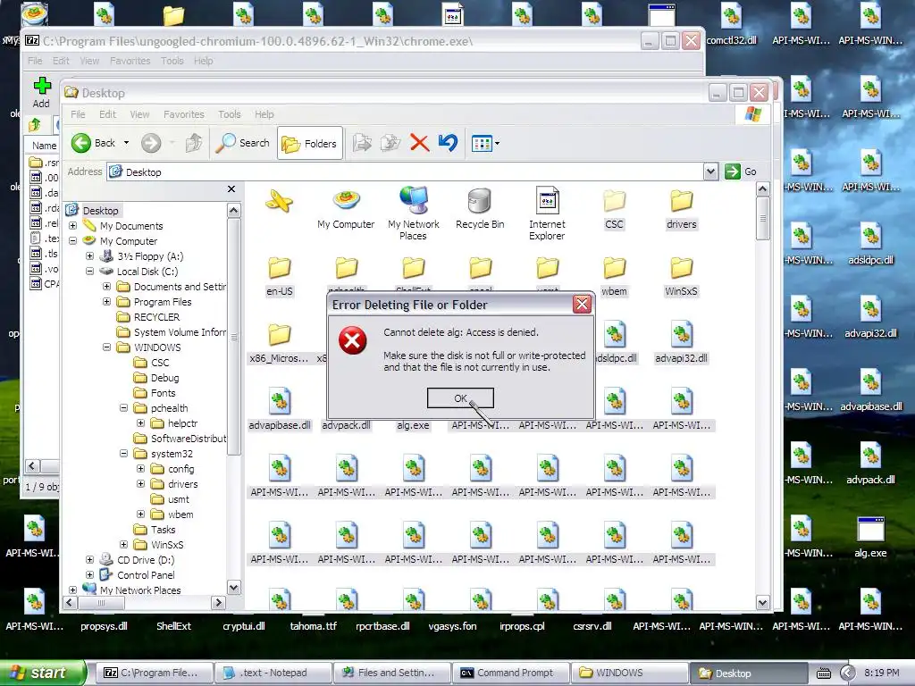Switch to WINDOWS taskbar button
Image resolution: width=915 pixels, height=686 pixels.
point(629,673)
